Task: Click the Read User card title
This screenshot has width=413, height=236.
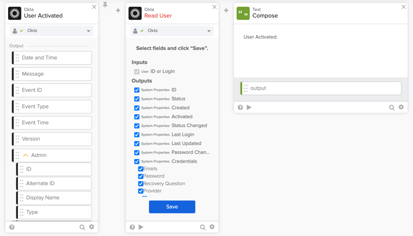Action: (158, 16)
